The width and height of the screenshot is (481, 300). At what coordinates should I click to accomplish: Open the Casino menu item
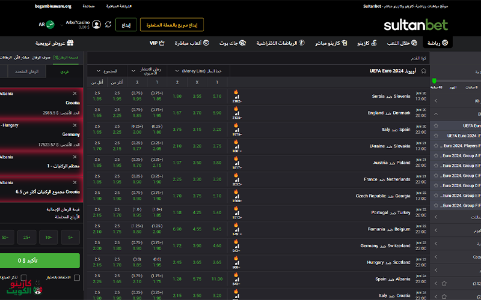[367, 43]
